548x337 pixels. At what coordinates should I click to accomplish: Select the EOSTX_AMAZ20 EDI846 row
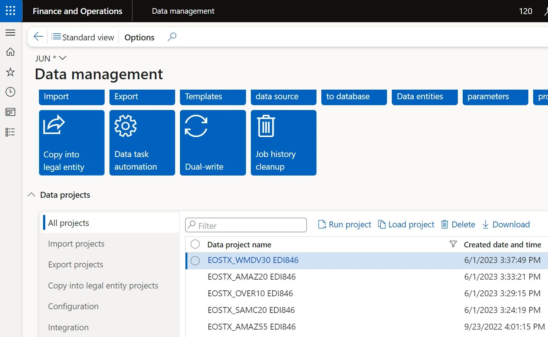pyautogui.click(x=367, y=277)
